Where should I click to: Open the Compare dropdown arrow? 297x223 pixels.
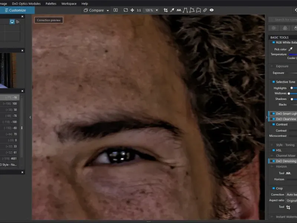[108, 10]
